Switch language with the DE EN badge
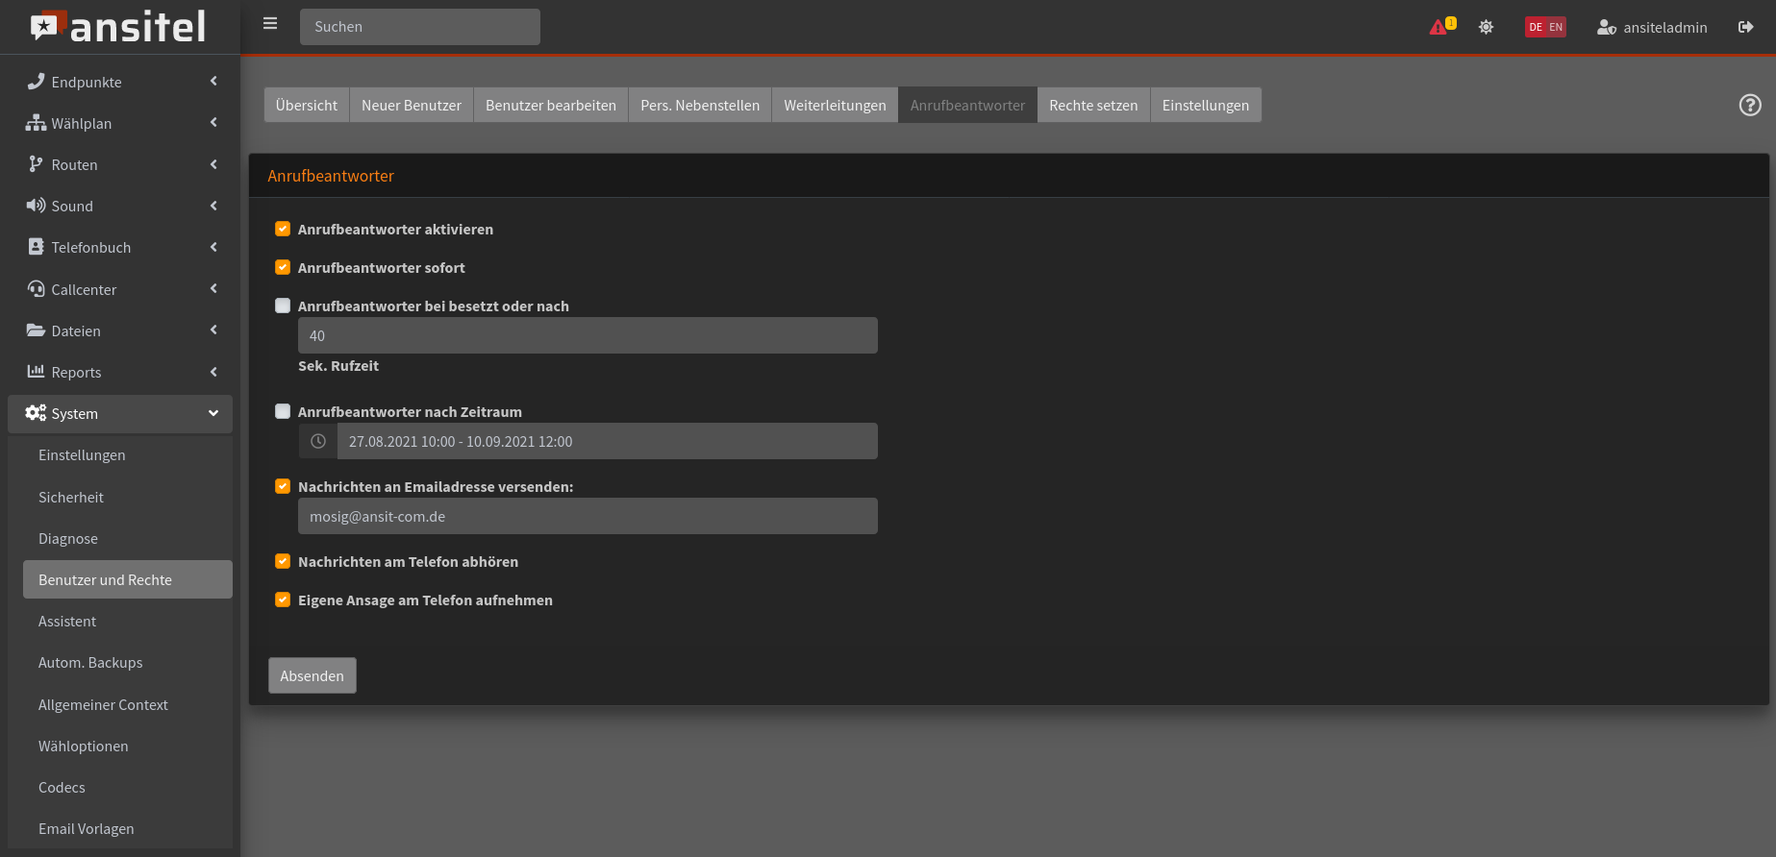Viewport: 1776px width, 857px height. pyautogui.click(x=1544, y=27)
